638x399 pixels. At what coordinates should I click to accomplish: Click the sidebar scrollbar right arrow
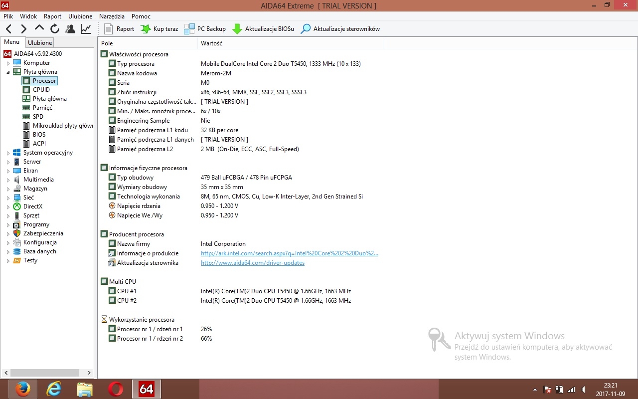(x=89, y=373)
